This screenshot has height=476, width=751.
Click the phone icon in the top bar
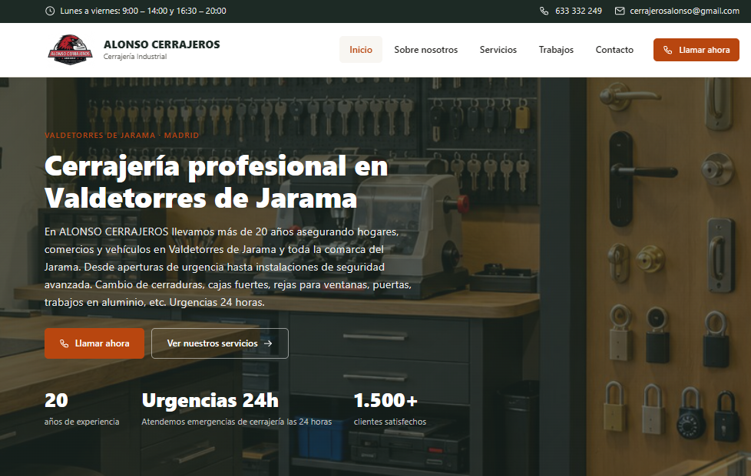click(x=544, y=11)
